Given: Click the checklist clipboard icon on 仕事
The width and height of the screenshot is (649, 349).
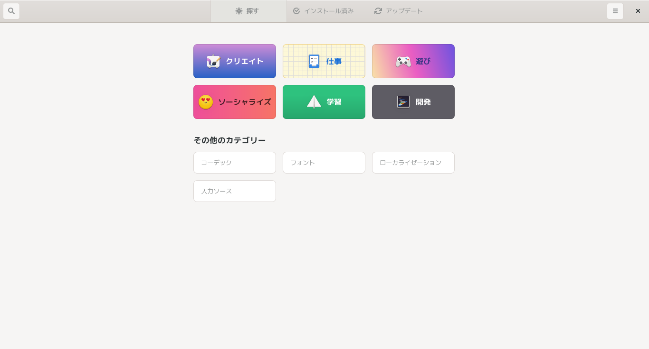Looking at the screenshot, I should point(314,61).
